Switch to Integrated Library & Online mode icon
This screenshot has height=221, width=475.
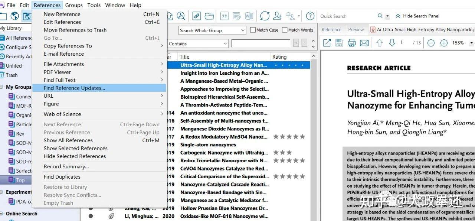27,16
